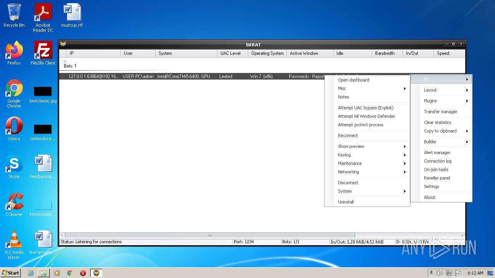Choose Disconnect in context menu
This screenshot has width=495, height=278.
[x=367, y=183]
